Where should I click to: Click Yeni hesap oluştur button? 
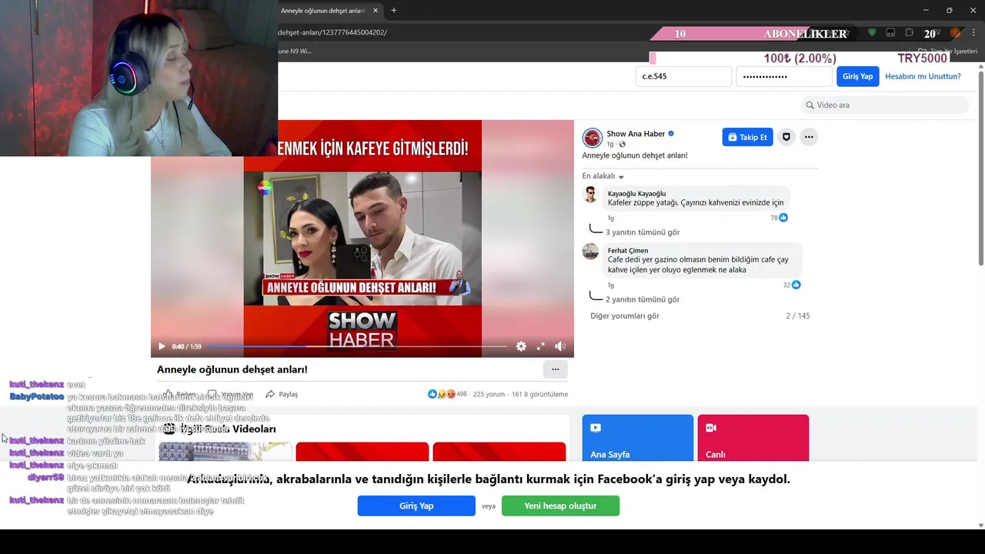[560, 506]
